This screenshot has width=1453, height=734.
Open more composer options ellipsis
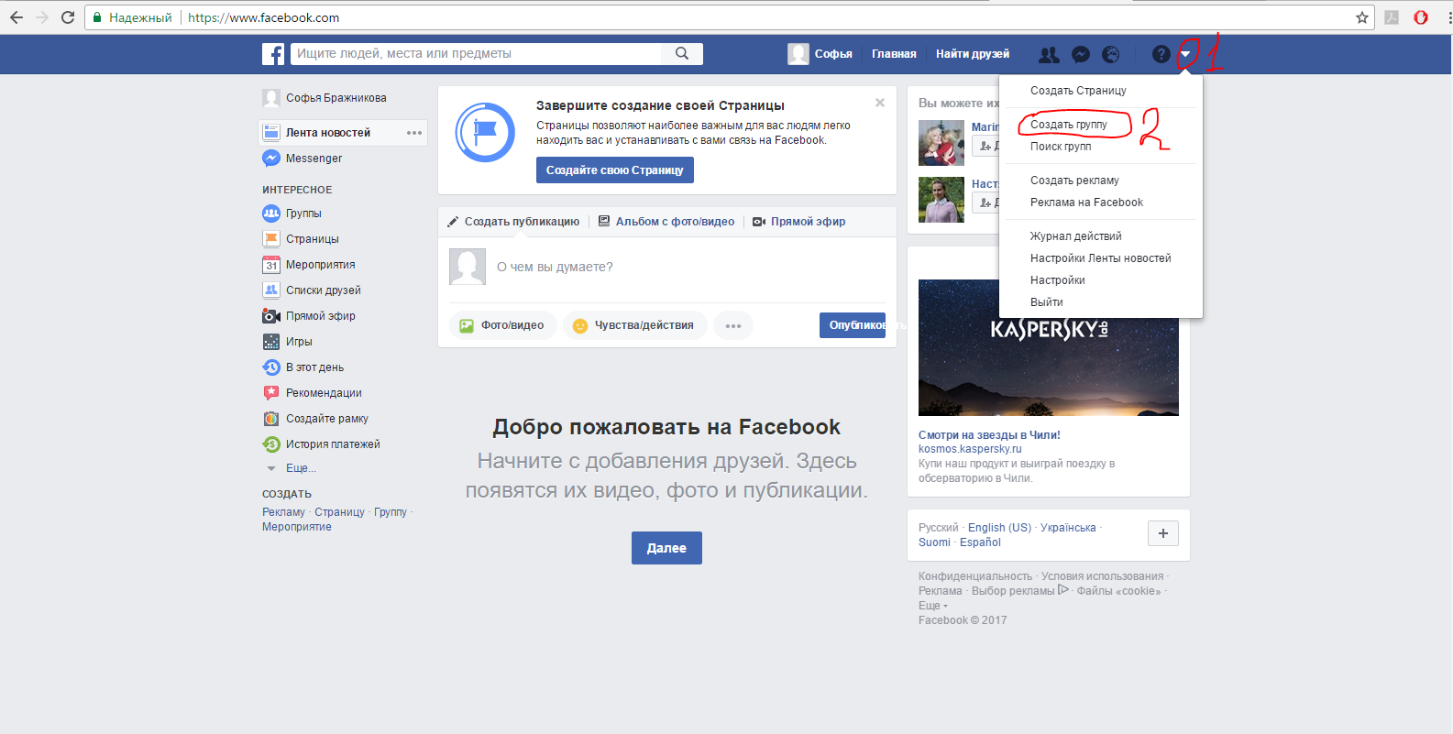[733, 325]
